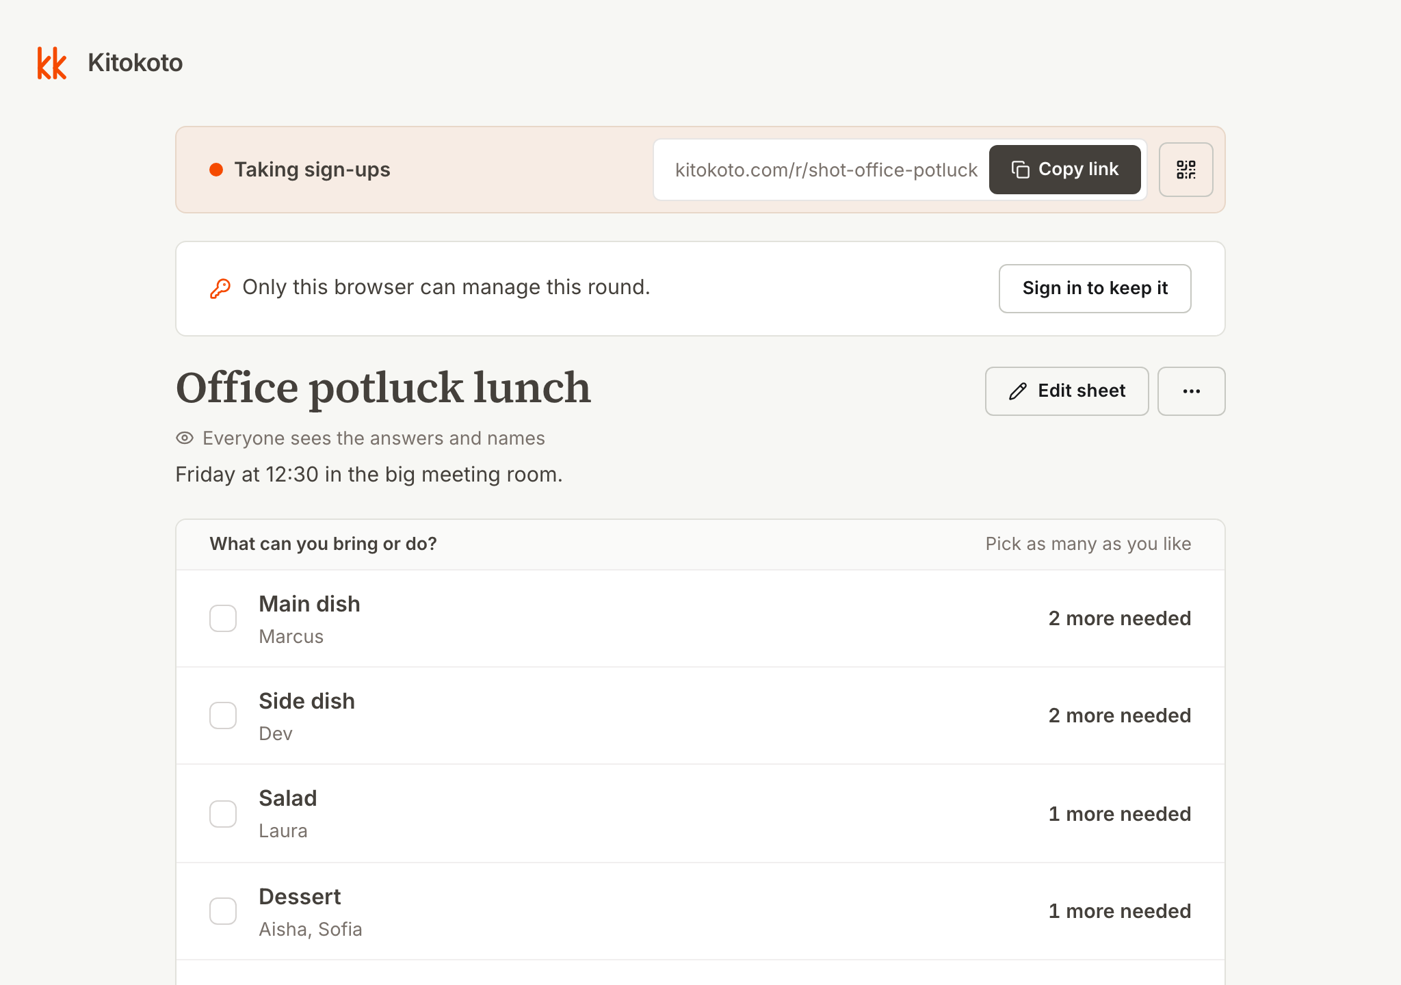Check the Side dish checkbox
This screenshot has width=1401, height=985.
(x=223, y=715)
